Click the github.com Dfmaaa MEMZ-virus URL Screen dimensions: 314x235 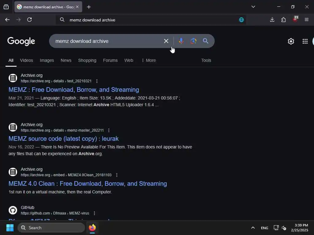55,213
